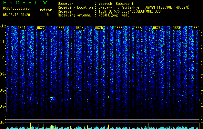The width and height of the screenshot is (203, 129).
Task: Click the 0628 time marker
Action: point(157,28)
